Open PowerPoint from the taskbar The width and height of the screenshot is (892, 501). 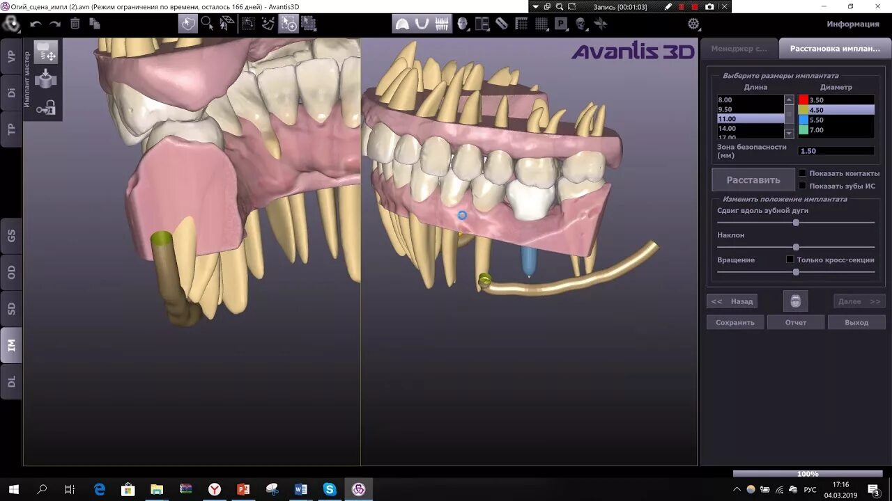pyautogui.click(x=243, y=489)
